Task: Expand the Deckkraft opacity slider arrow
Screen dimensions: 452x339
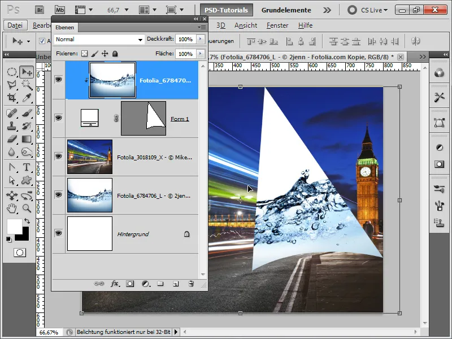Action: pyautogui.click(x=199, y=40)
